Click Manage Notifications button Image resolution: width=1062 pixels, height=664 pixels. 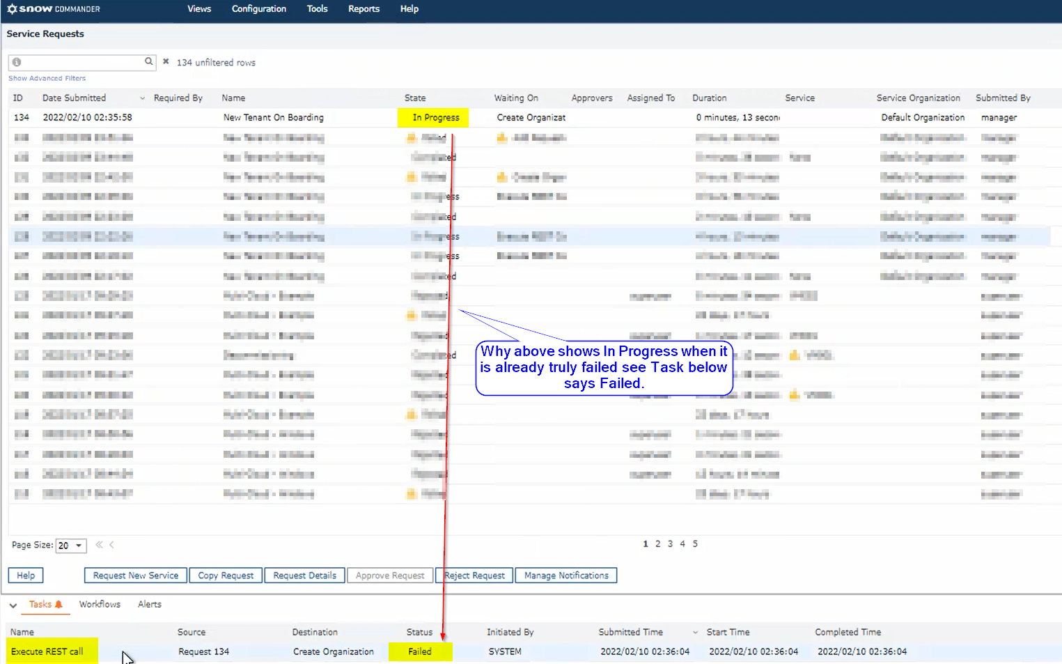point(566,576)
